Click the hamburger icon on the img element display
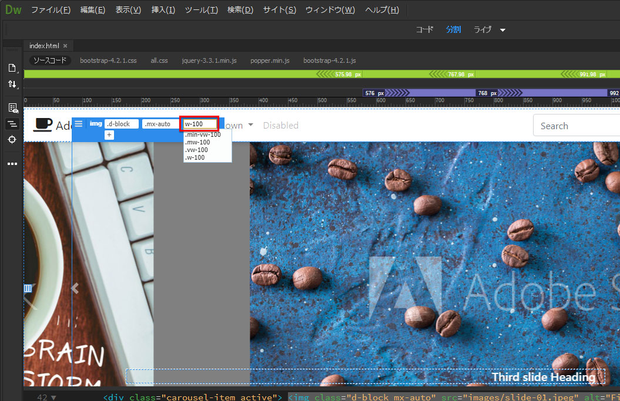The image size is (620, 401). (x=79, y=124)
